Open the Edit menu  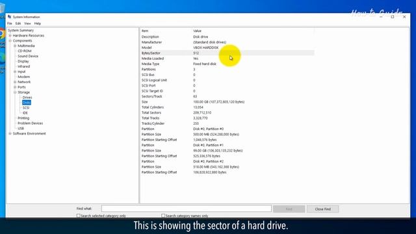click(18, 23)
